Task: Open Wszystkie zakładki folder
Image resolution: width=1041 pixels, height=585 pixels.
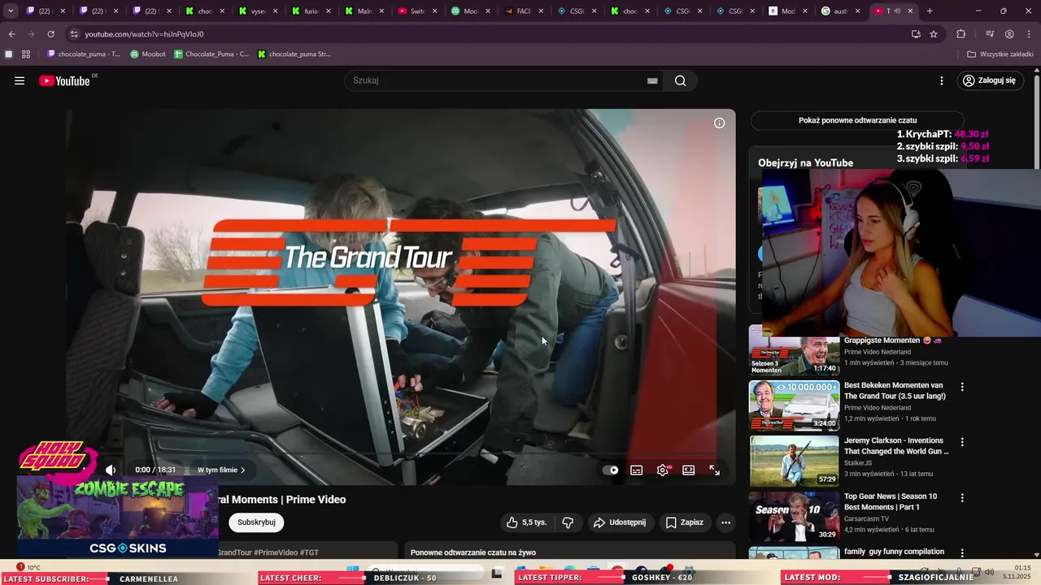Action: (x=1000, y=54)
